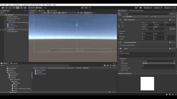Open the Font Style dropdown
Image resolution: width=177 pixels, height=99 pixels.
[x=158, y=63]
